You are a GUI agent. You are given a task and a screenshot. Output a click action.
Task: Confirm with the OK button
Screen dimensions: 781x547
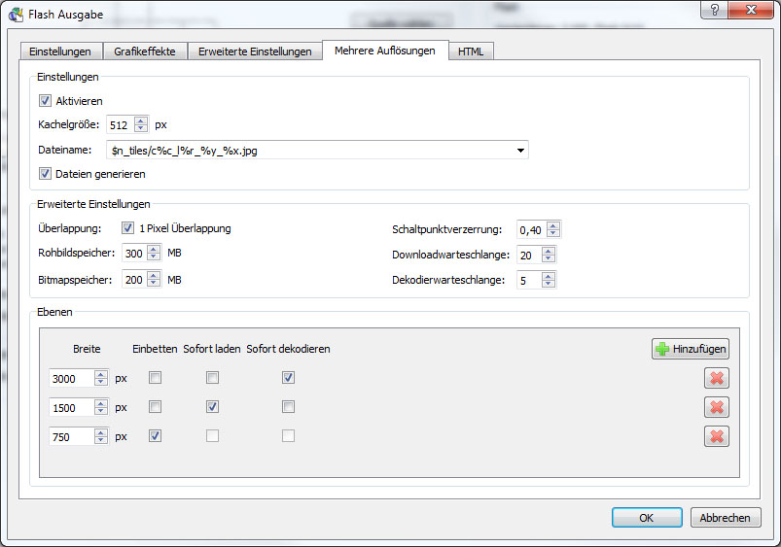(x=646, y=518)
